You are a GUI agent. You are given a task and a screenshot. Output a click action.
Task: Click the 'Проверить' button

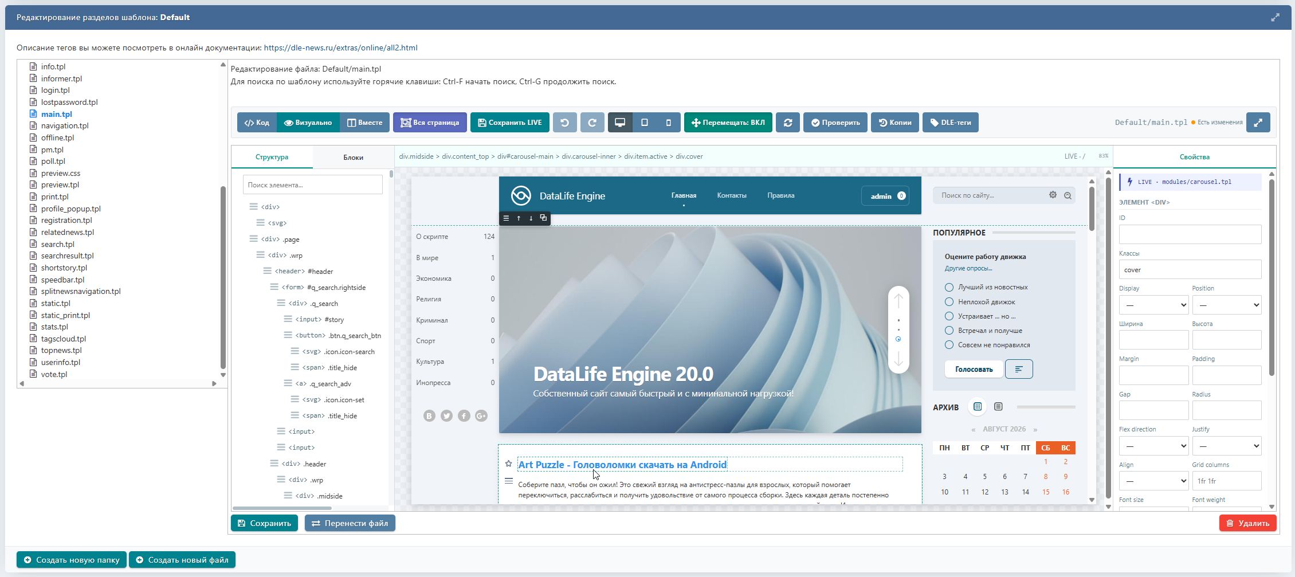click(835, 123)
